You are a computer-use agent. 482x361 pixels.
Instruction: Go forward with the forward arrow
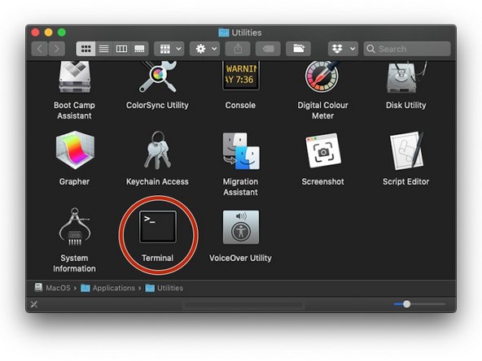pyautogui.click(x=56, y=49)
